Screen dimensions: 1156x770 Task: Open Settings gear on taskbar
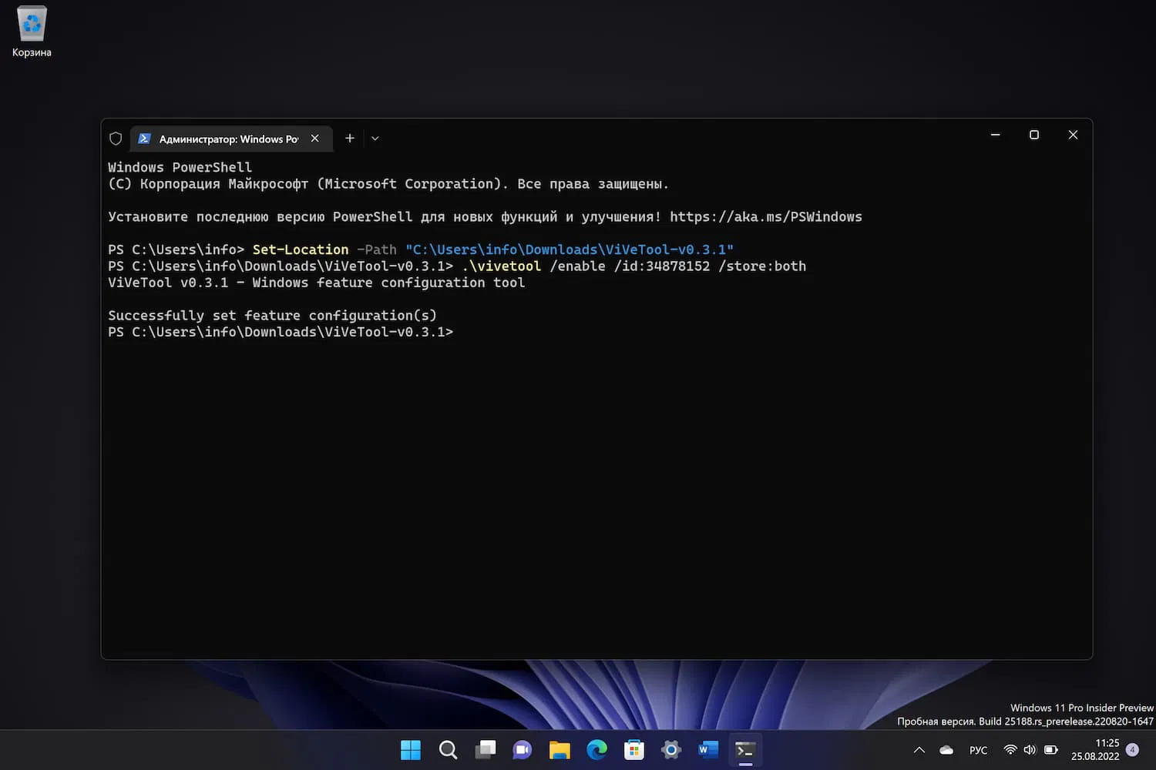click(x=671, y=750)
